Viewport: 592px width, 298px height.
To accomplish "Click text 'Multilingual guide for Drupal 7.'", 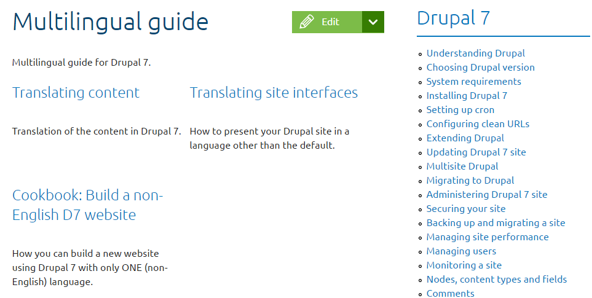I will (82, 63).
